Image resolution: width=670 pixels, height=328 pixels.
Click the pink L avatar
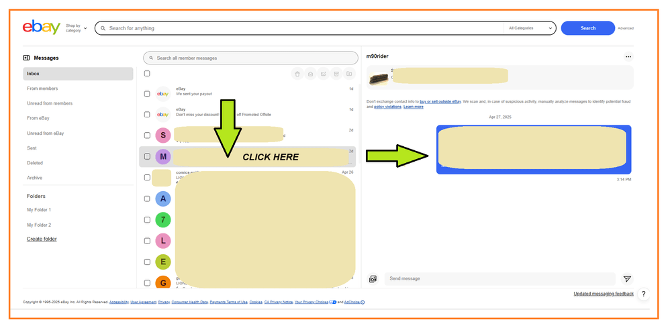click(x=162, y=241)
